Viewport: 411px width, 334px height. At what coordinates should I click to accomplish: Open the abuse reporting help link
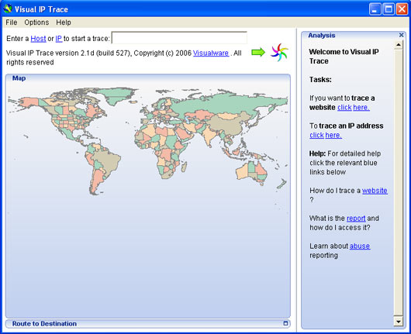coord(360,246)
